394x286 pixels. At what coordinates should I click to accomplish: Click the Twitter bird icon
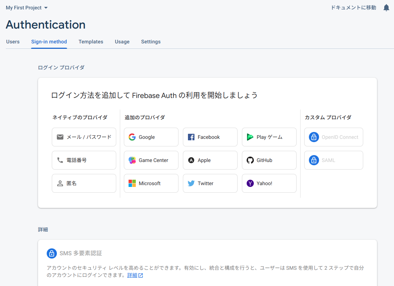(x=191, y=183)
